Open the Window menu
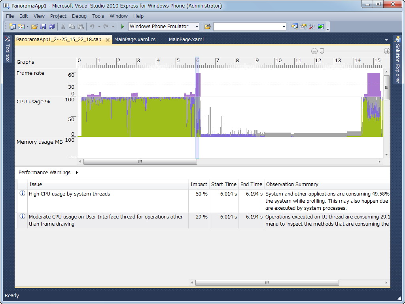The height and width of the screenshot is (304, 405). coord(119,16)
